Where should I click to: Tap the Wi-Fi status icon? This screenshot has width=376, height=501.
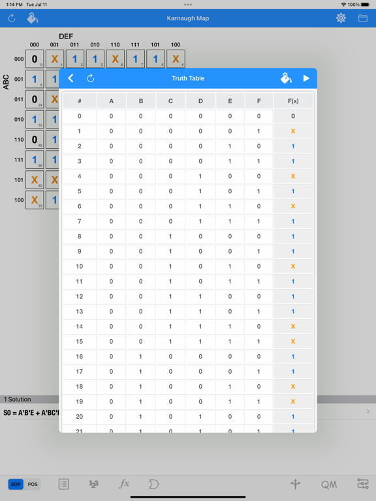344,5
